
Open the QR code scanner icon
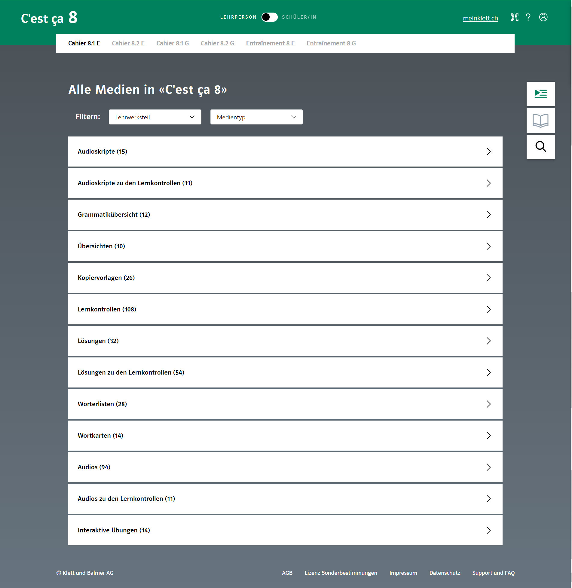click(514, 17)
